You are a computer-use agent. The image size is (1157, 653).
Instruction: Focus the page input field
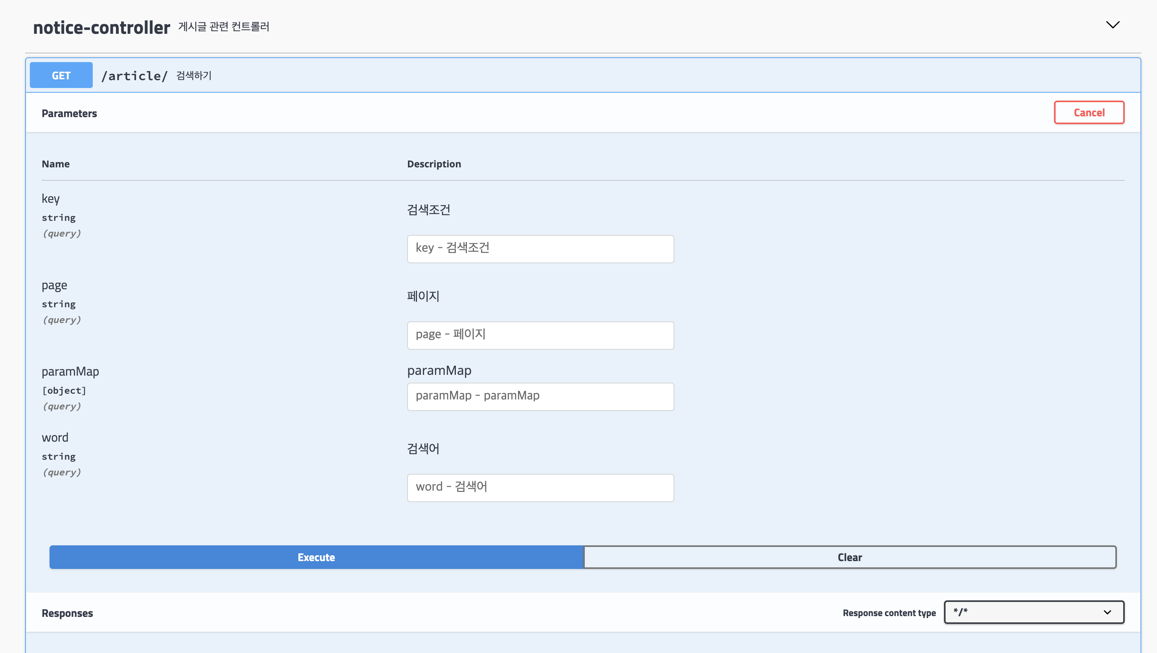540,335
